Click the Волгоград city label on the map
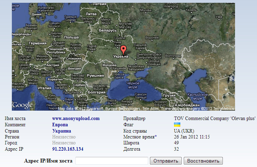The width and height of the screenshot is (257, 167). 173,56
